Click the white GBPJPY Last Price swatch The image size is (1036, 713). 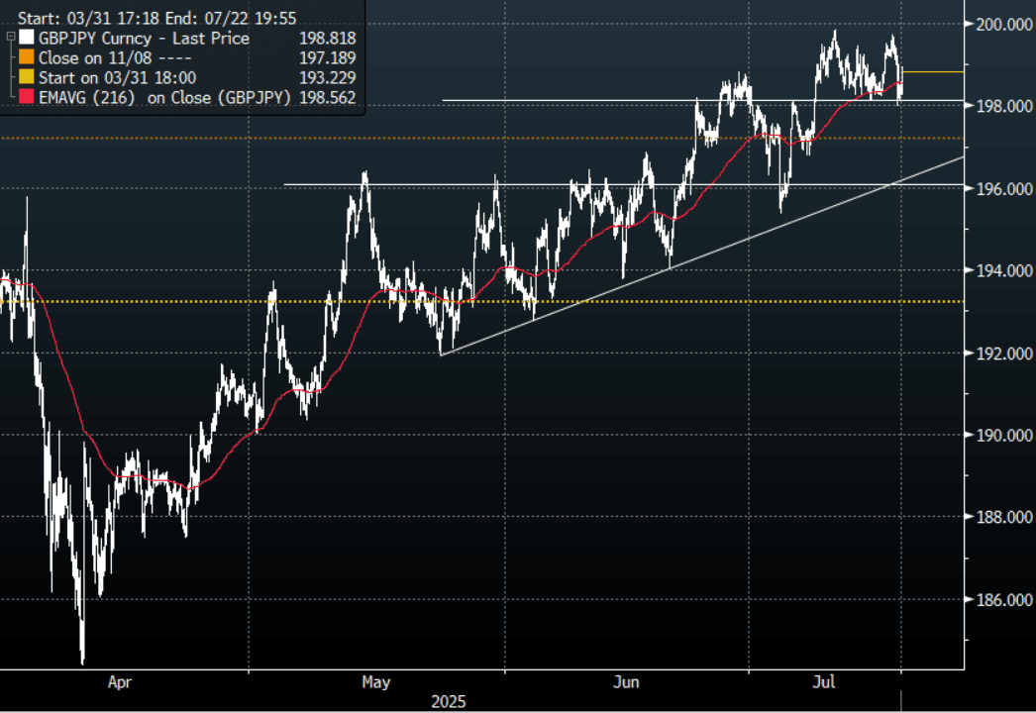coord(26,39)
